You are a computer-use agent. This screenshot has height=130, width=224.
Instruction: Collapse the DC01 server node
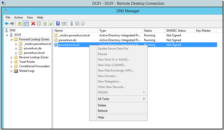(7, 35)
